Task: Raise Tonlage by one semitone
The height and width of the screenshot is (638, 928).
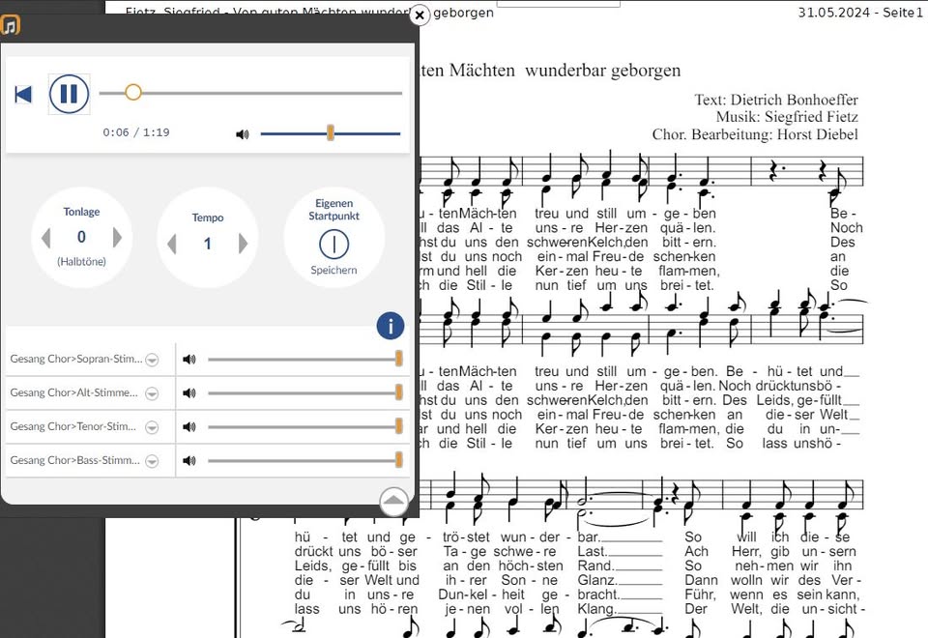Action: pos(117,238)
